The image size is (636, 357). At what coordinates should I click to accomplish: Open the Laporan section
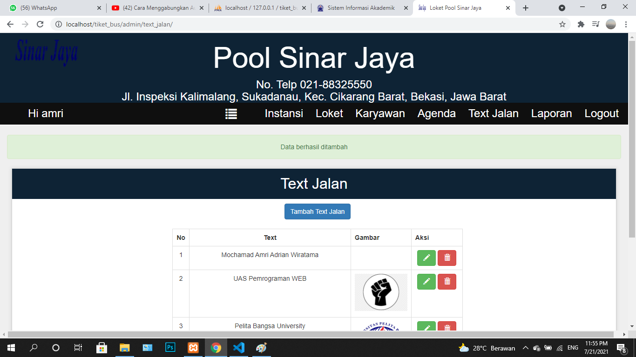[x=551, y=113]
